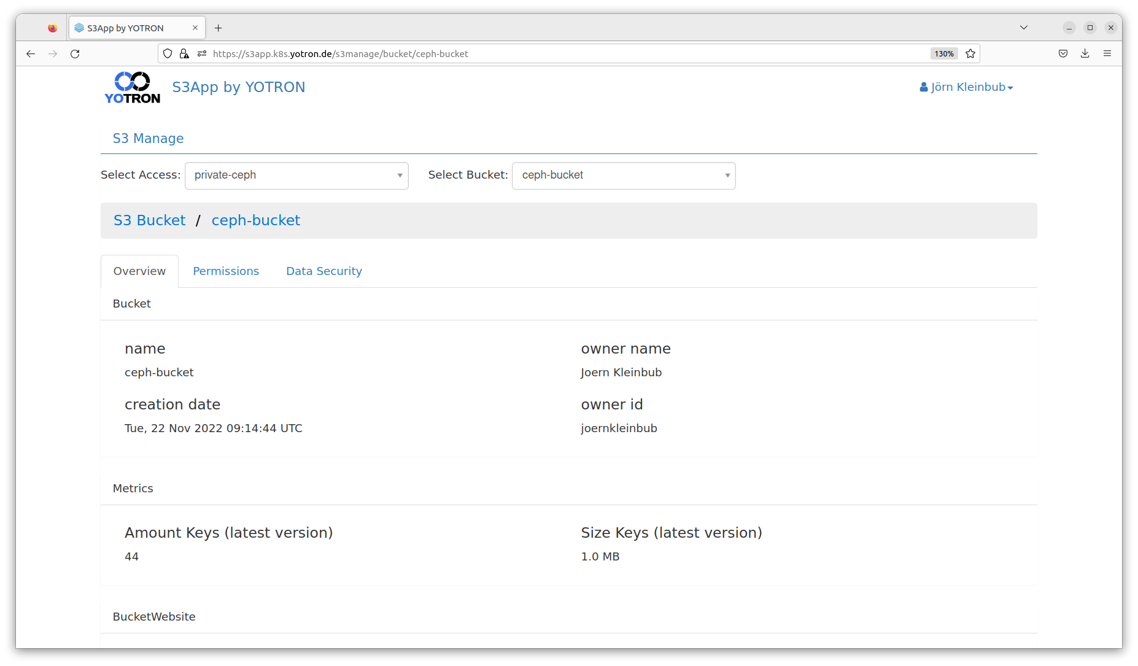This screenshot has width=1138, height=666.
Task: Click the S3 Bucket breadcrumb link
Action: coord(149,220)
